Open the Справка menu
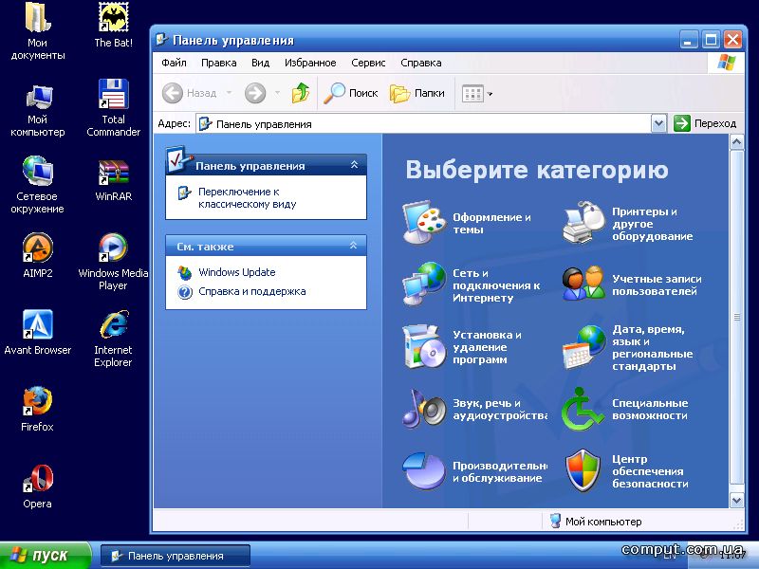 pyautogui.click(x=421, y=63)
